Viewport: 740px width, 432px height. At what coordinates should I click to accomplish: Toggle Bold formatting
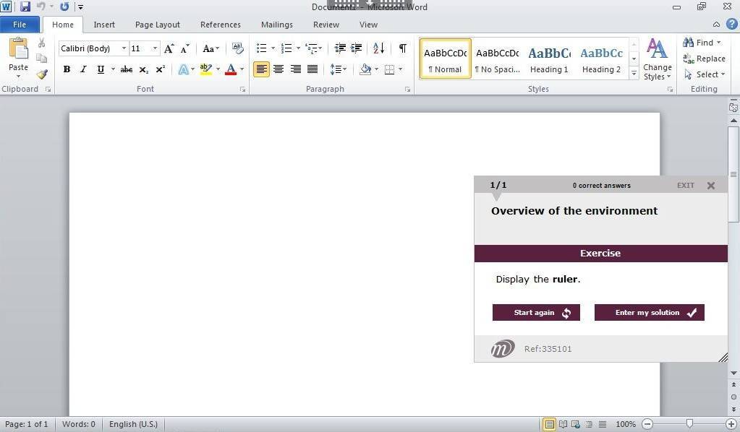click(67, 69)
